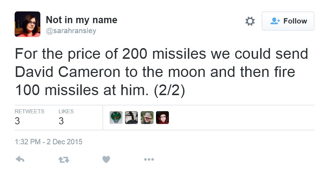Screen dimensions: 327x171
Task: Select the second liker's dark avatar
Action: (x=131, y=118)
